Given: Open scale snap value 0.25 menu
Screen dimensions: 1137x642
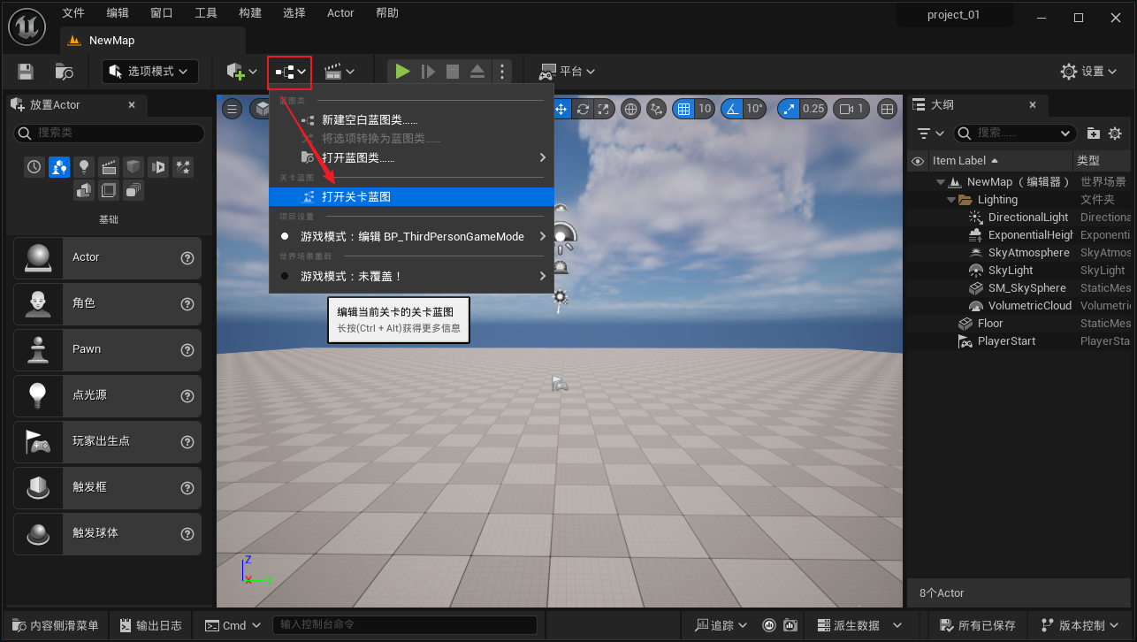Looking at the screenshot, I should 813,109.
